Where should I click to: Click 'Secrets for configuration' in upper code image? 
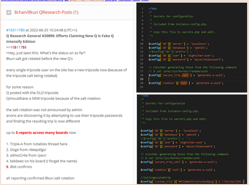(x=173, y=16)
